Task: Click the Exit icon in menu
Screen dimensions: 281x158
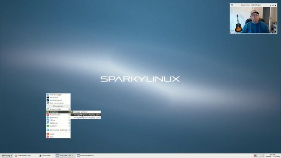Action: [48, 137]
